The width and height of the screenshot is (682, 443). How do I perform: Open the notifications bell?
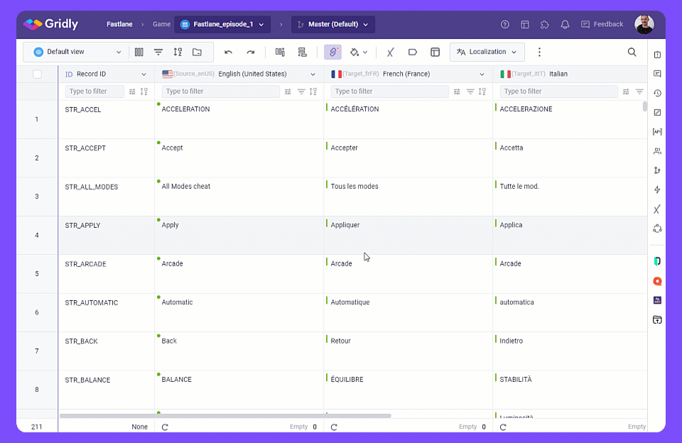(565, 24)
